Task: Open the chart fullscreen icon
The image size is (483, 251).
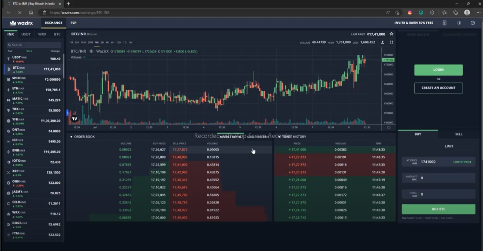Action: point(391,42)
